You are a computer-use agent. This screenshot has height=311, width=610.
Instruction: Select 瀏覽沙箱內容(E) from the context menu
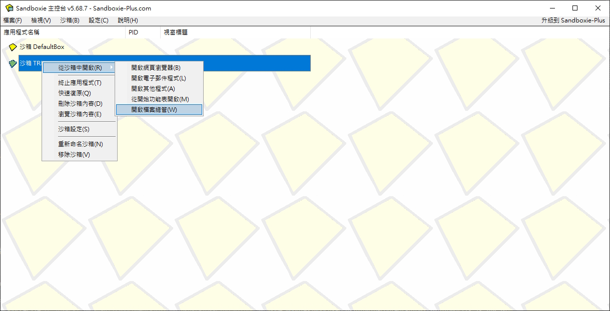tap(80, 114)
